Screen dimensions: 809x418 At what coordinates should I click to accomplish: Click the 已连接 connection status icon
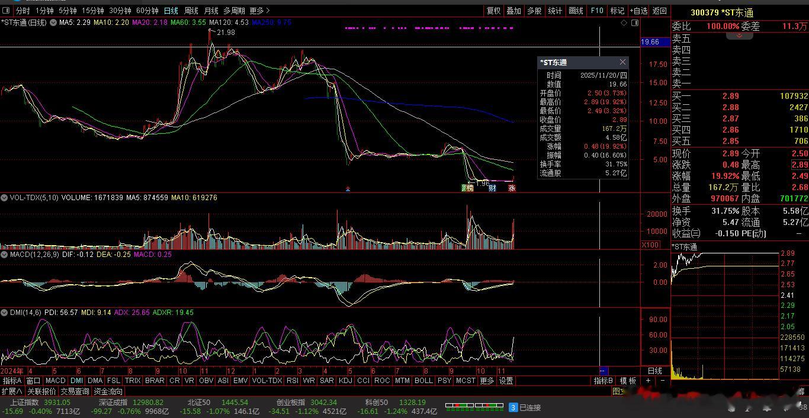click(513, 407)
